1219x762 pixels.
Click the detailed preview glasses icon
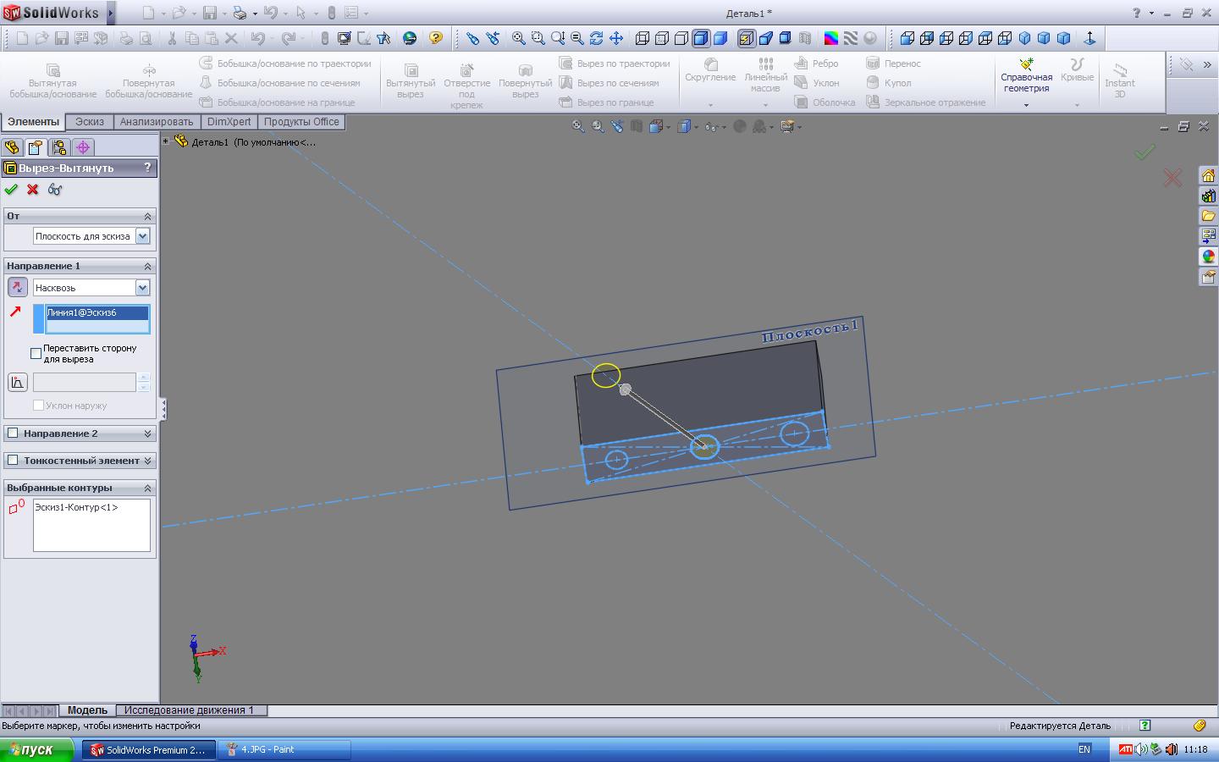click(55, 190)
